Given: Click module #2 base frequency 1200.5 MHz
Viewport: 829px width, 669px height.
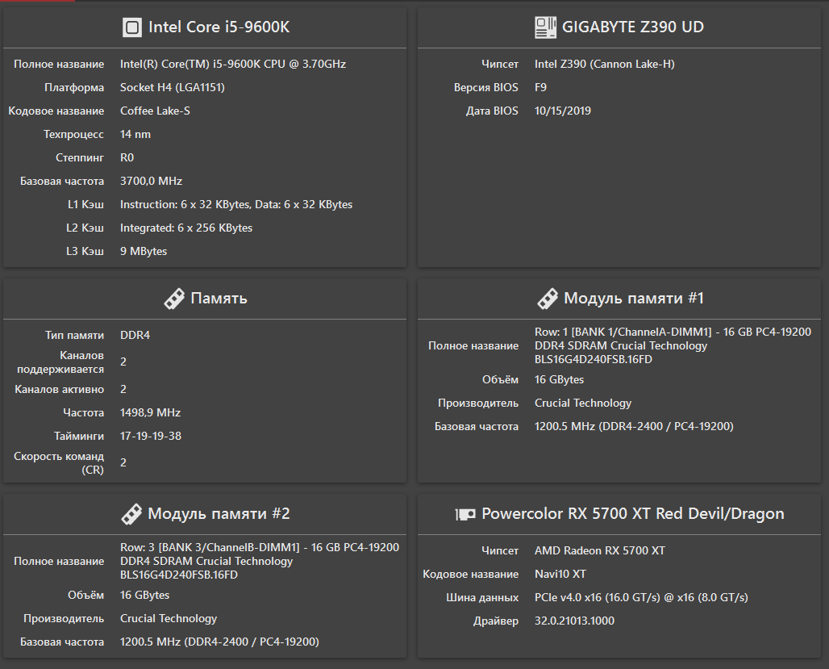Looking at the screenshot, I should click(219, 642).
